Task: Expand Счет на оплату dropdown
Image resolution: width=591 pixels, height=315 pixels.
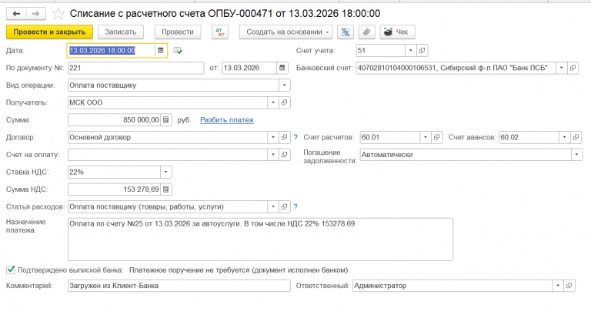Action: [273, 155]
